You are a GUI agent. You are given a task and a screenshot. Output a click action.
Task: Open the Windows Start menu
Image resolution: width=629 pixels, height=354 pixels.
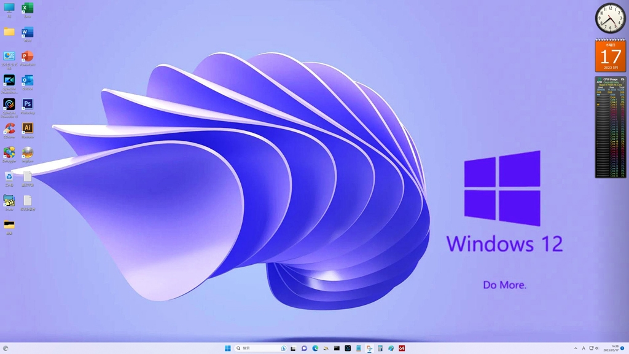(227, 348)
